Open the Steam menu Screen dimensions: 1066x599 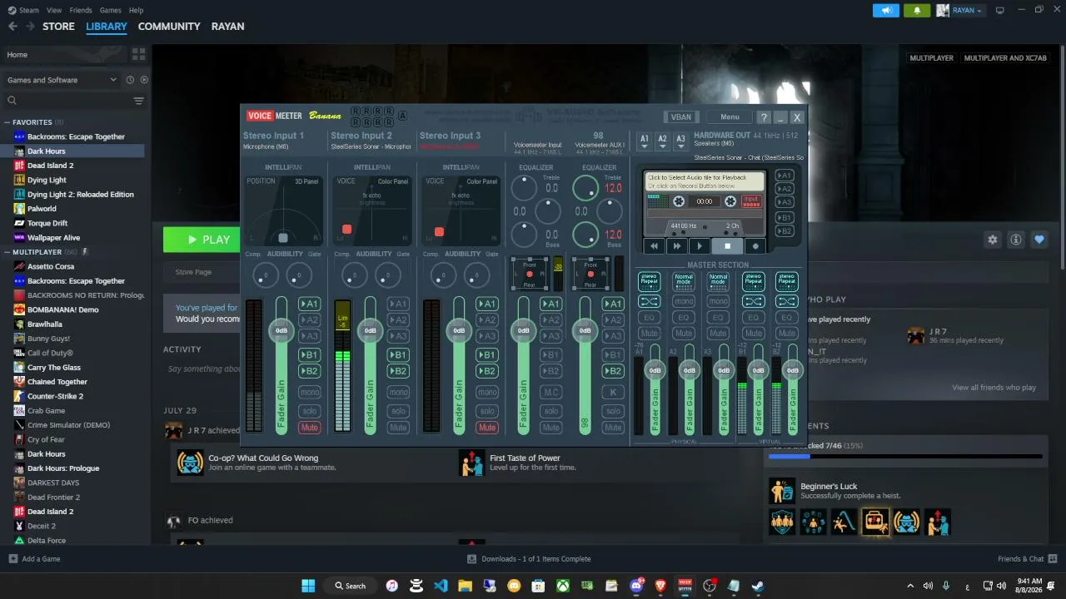tap(28, 10)
